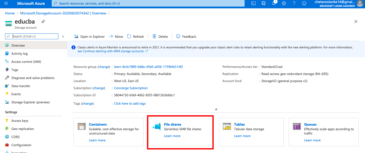The width and height of the screenshot is (365, 153).
Task: Open the hamburger portal menu
Action: 6,4
